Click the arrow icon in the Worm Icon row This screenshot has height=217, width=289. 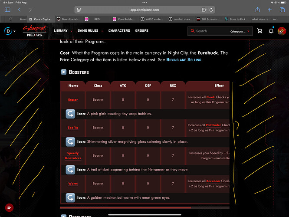click(x=70, y=197)
